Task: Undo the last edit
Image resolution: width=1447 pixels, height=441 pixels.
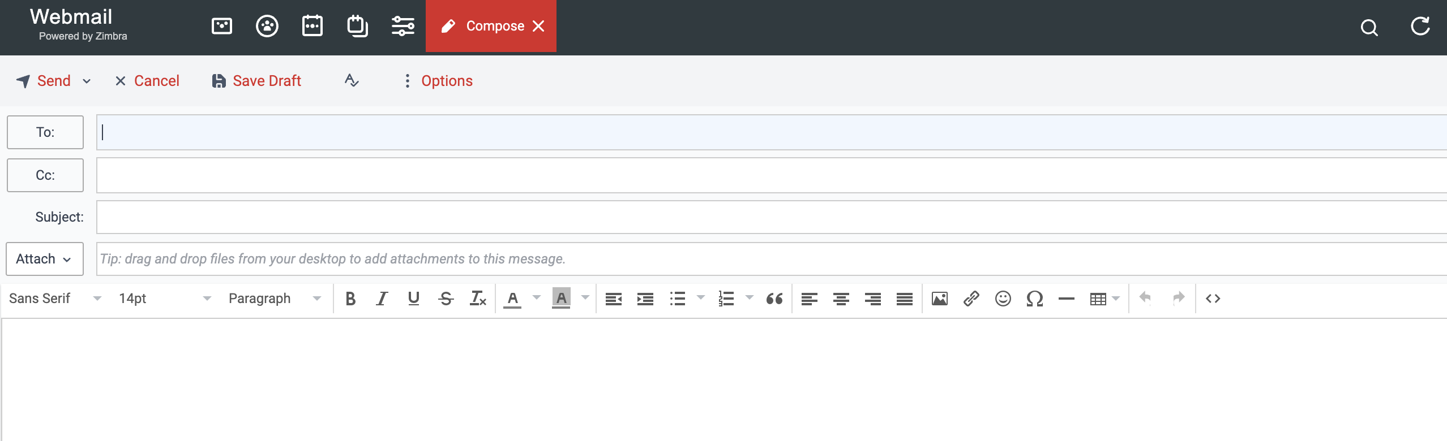Action: (1145, 297)
